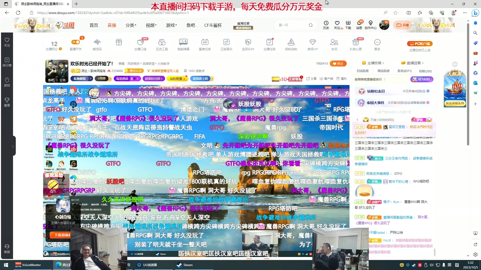Click the user profile avatar in header
The width and height of the screenshot is (481, 270).
(384, 25)
